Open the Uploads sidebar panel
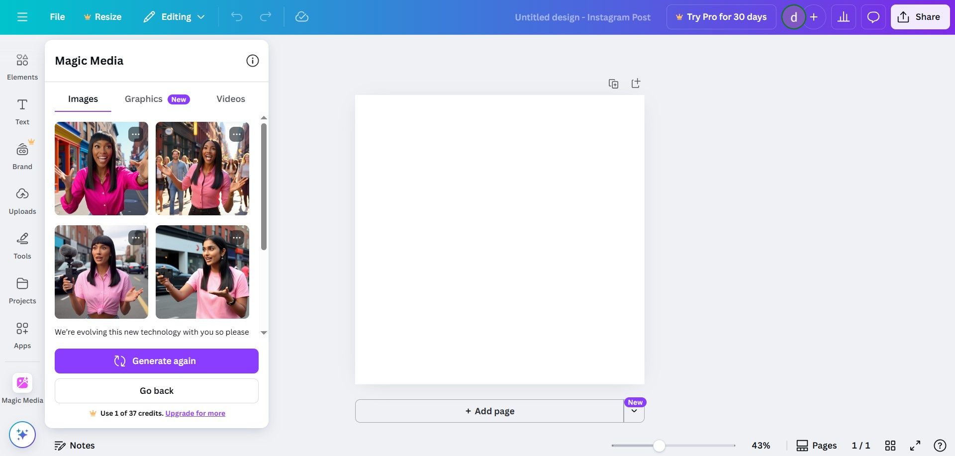Image resolution: width=955 pixels, height=456 pixels. click(x=22, y=201)
